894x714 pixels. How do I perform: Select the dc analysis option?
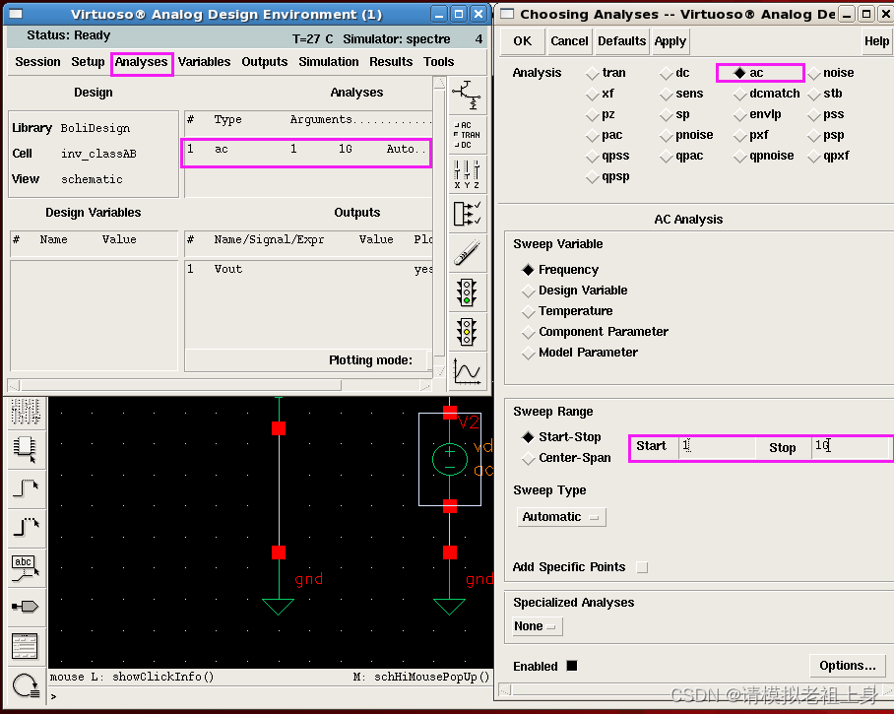click(666, 73)
